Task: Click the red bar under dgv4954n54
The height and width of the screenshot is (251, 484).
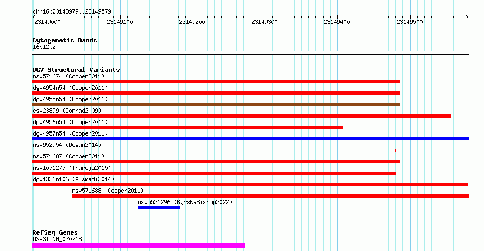Action: [216, 93]
